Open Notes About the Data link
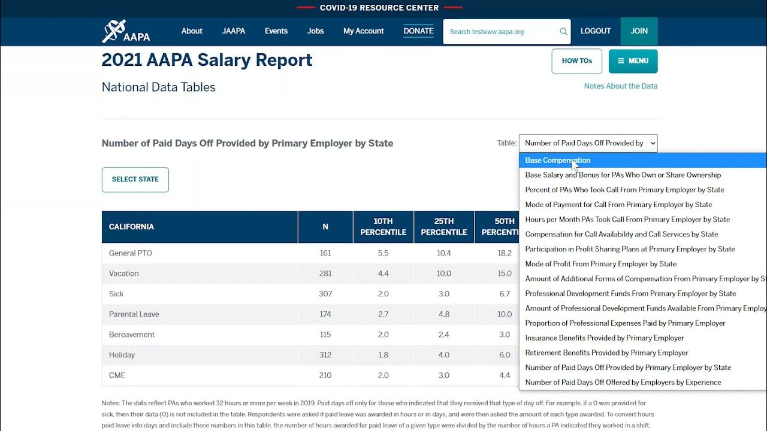The image size is (767, 431). point(621,86)
